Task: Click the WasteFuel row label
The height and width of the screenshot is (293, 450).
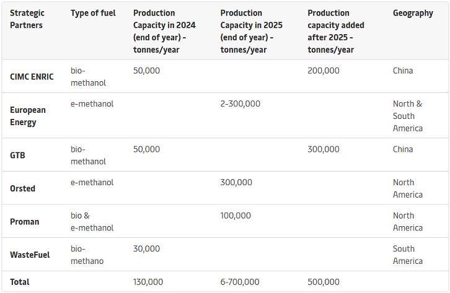Action: [x=30, y=255]
